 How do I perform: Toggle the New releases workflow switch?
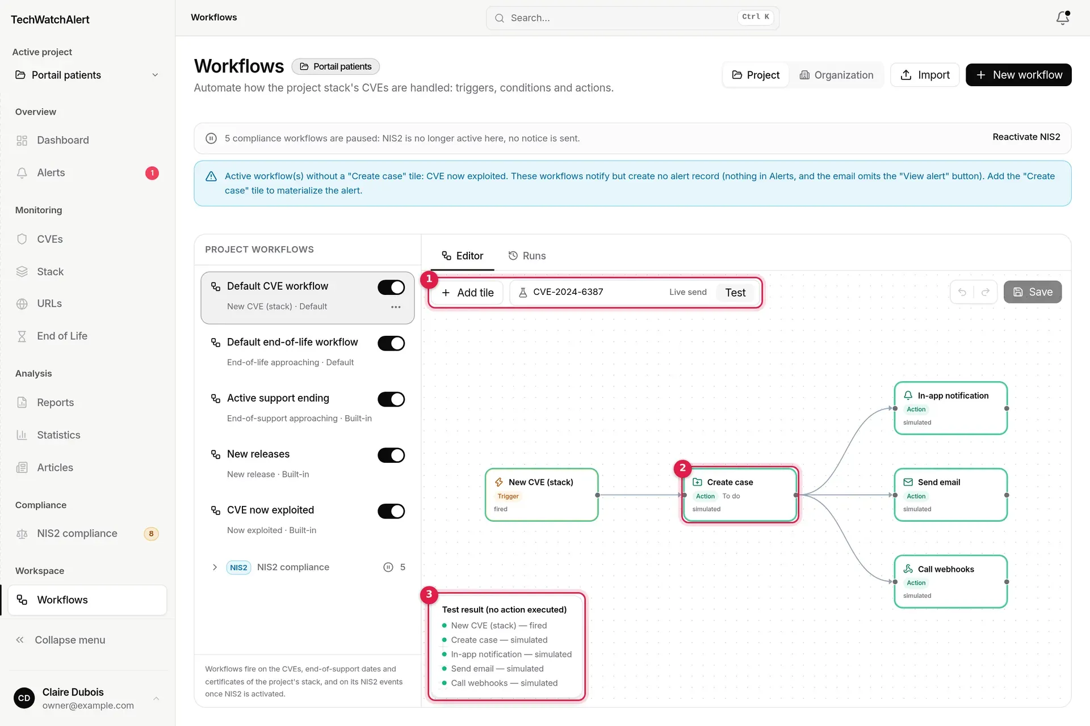point(391,455)
